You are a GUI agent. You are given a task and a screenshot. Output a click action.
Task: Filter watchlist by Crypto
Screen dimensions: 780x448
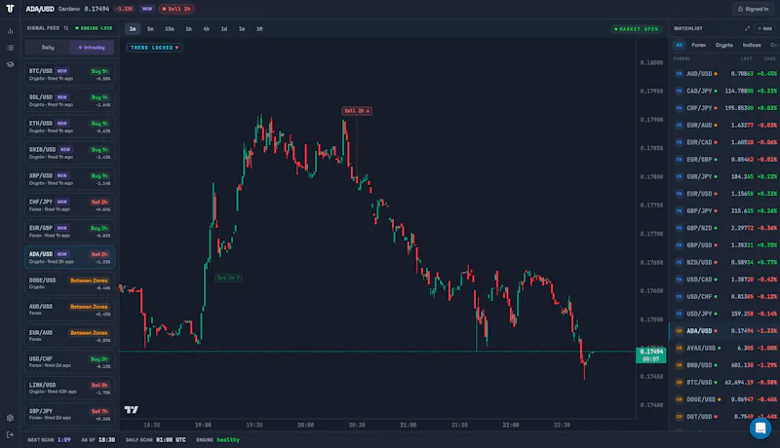[x=724, y=45]
